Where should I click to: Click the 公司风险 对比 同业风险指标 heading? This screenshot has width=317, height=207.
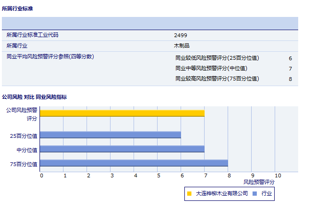(34, 97)
